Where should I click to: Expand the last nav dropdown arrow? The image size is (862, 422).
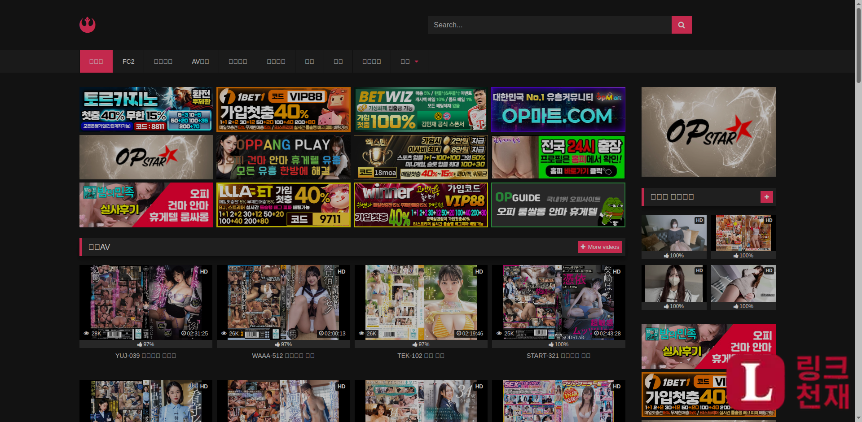(416, 61)
